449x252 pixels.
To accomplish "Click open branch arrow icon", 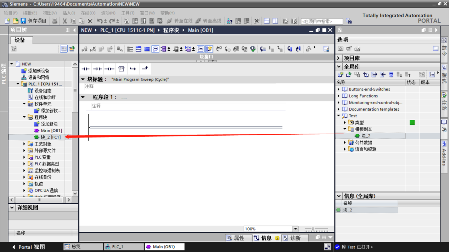I will tap(133, 69).
